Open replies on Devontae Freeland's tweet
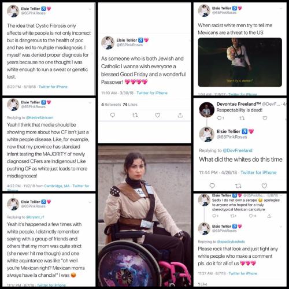This screenshot has height=289, width=289. (x=219, y=118)
